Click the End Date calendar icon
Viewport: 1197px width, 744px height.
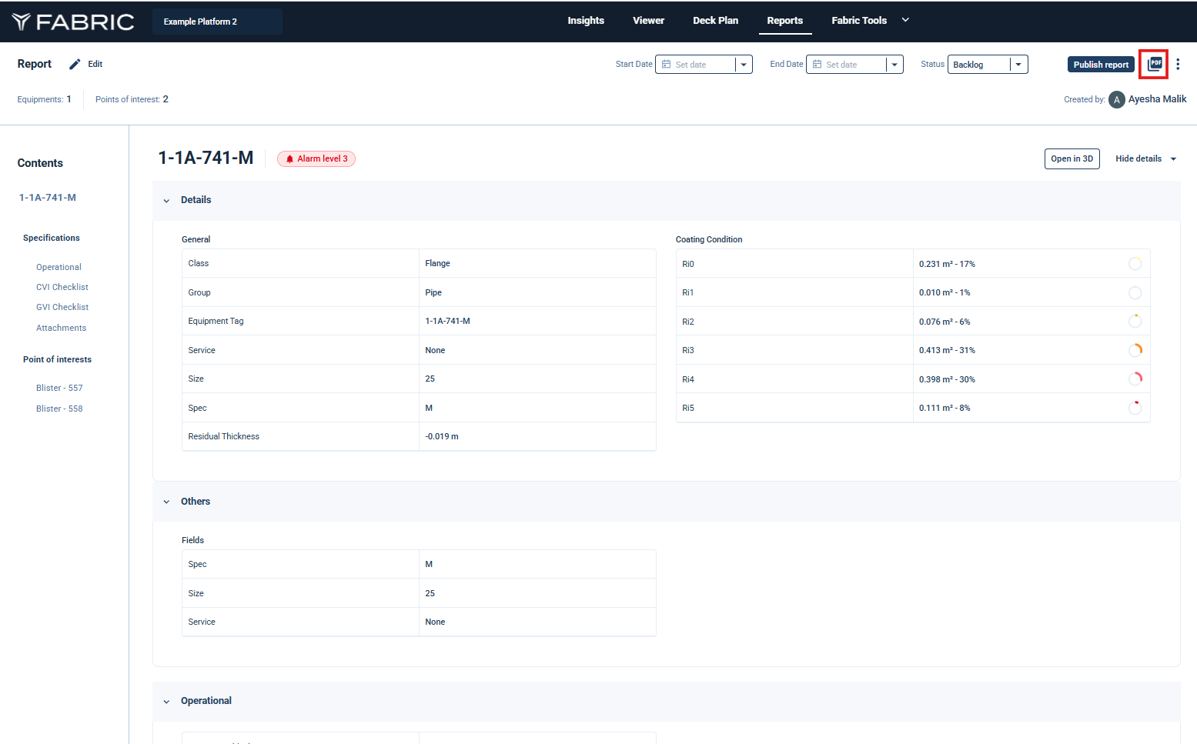pos(818,65)
